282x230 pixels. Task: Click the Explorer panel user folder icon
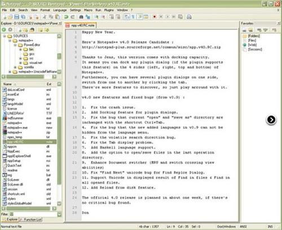[x=32, y=30]
